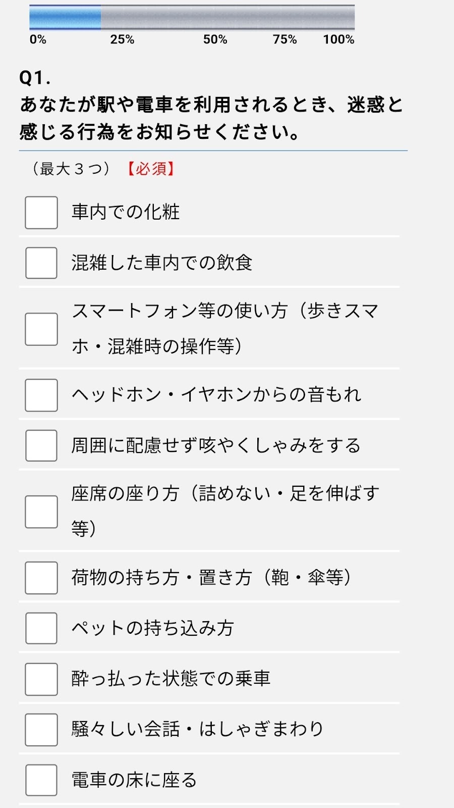Check the ペットの持ち込み方 checkbox

tap(41, 628)
